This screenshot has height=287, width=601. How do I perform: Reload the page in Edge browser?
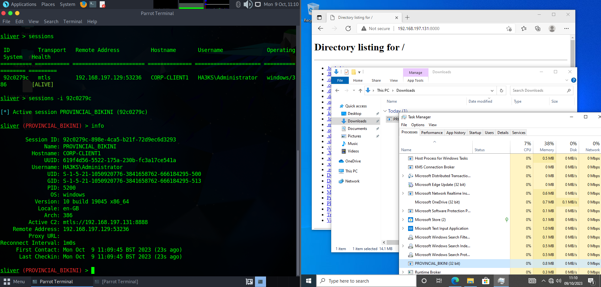[348, 28]
